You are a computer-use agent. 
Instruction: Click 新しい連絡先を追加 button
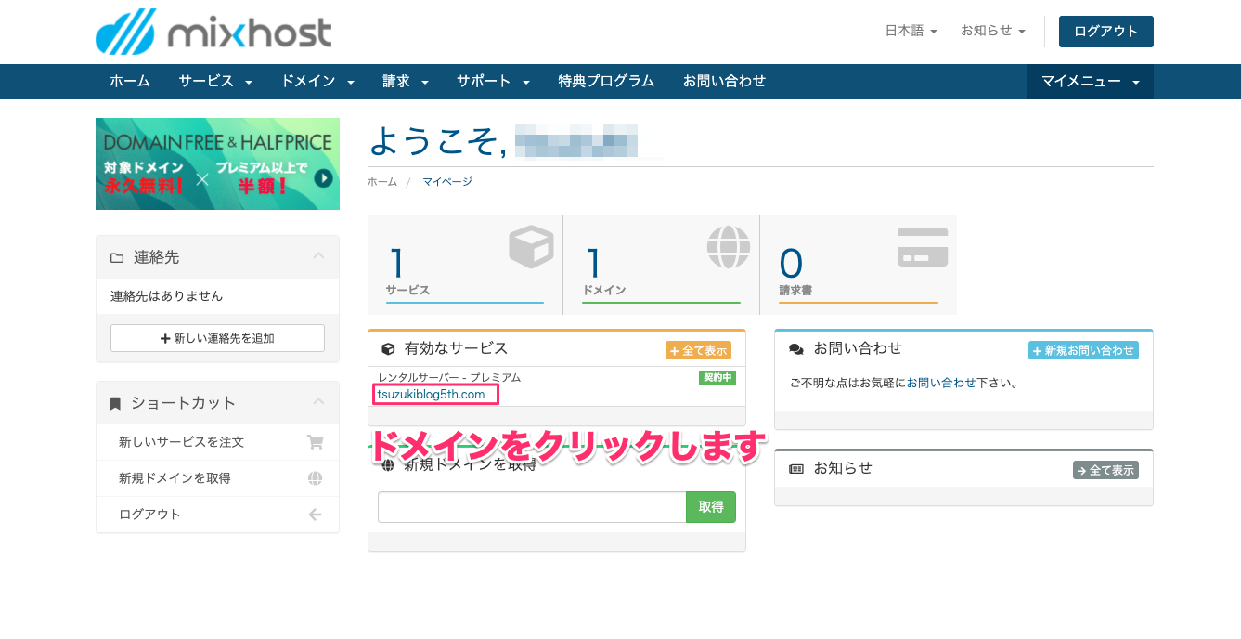pyautogui.click(x=217, y=338)
